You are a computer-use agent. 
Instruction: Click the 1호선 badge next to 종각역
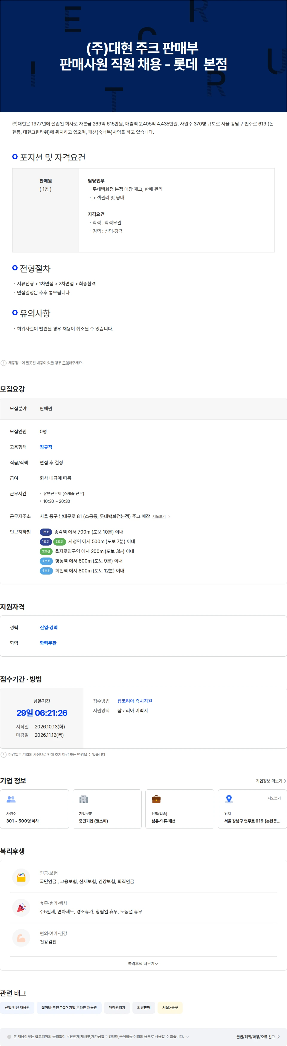(45, 532)
